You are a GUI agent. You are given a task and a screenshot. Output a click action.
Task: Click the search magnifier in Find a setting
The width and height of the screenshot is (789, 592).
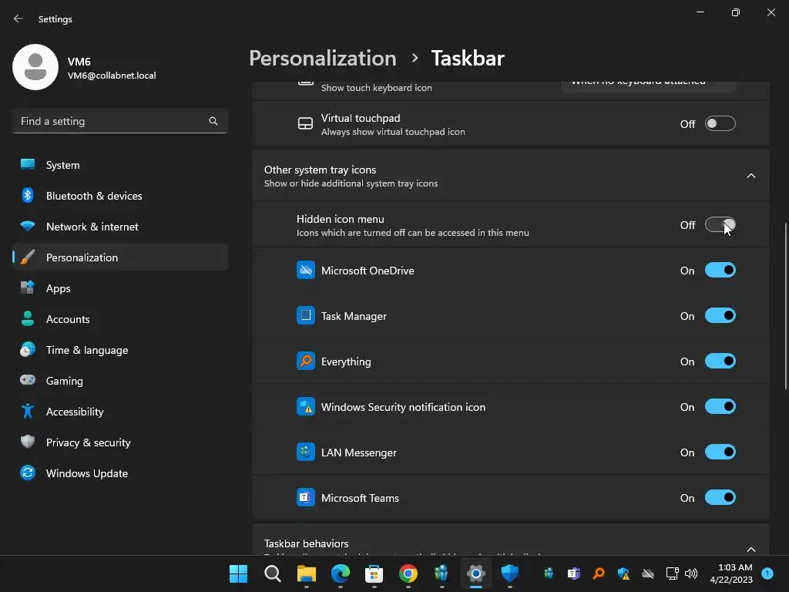coord(213,121)
